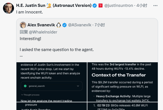Collapse the Thought process section
163x110 pixels.
coord(30,95)
